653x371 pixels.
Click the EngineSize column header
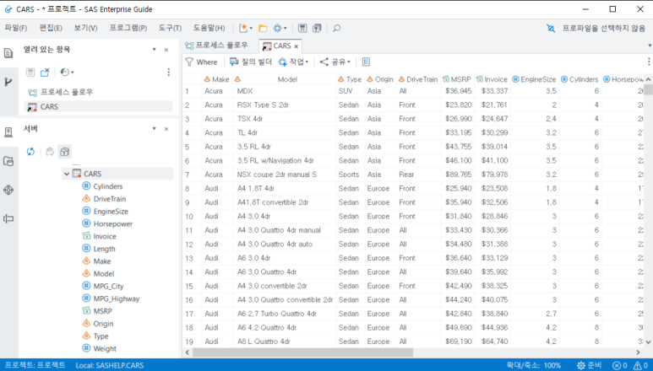tap(534, 79)
